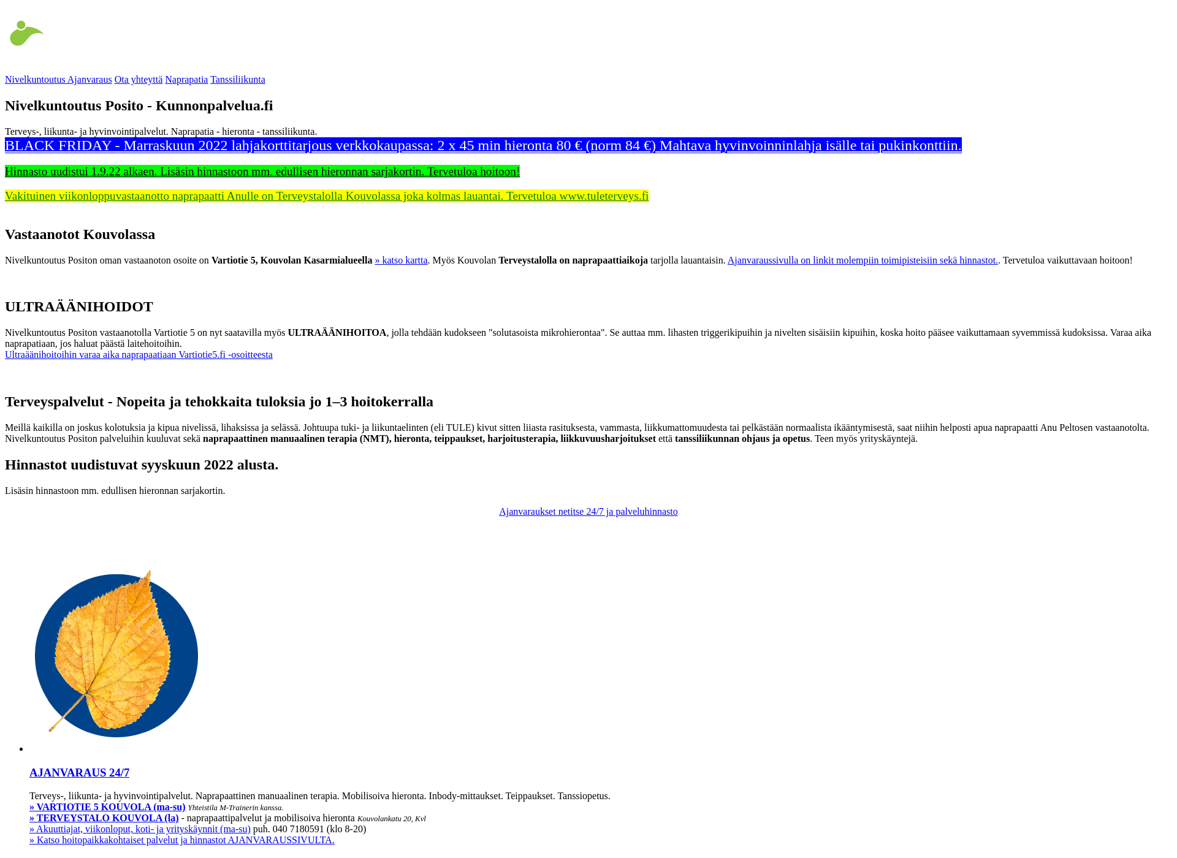
Task: Click Tanssiliikunta navigation tab
Action: tap(238, 80)
